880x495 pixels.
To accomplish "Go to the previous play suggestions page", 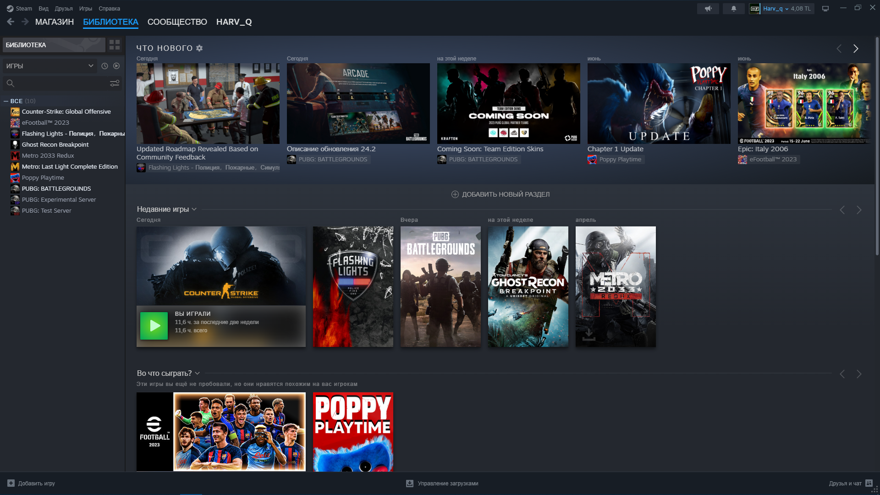I will pyautogui.click(x=842, y=374).
